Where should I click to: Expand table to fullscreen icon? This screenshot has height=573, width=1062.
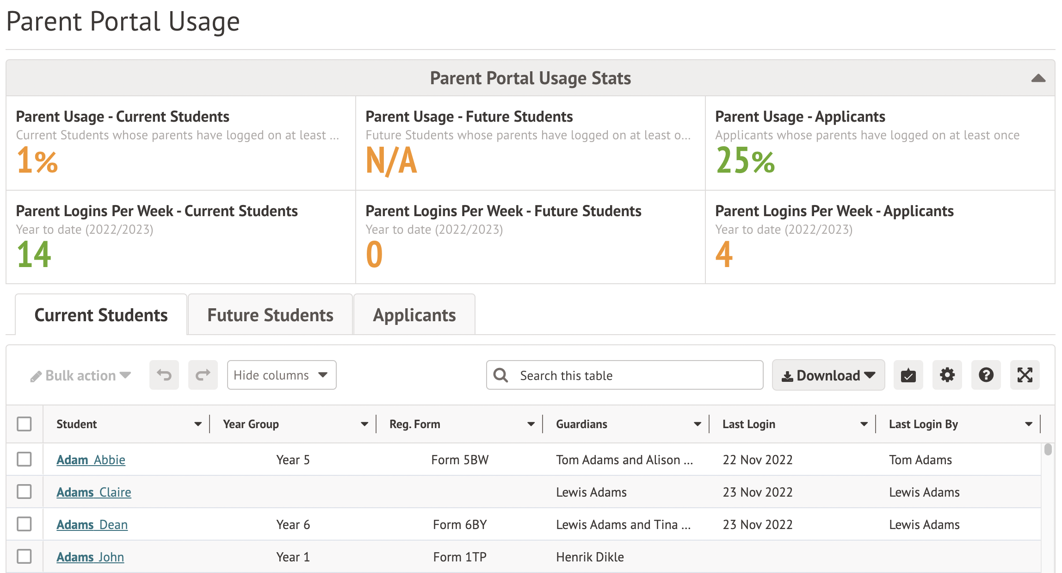coord(1025,375)
